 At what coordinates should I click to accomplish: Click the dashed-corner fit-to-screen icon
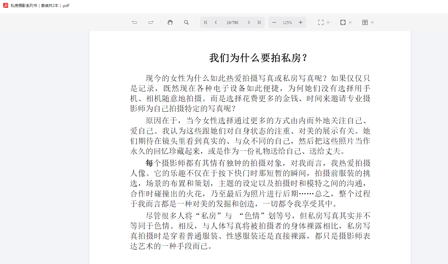click(x=321, y=22)
